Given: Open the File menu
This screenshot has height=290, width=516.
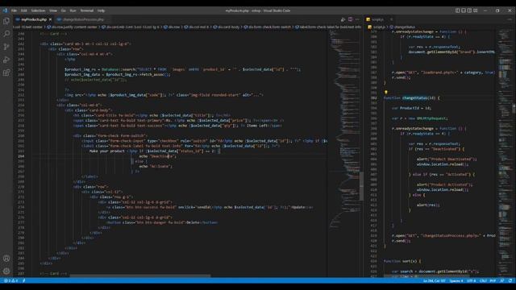Looking at the screenshot, I should [x=15, y=10].
